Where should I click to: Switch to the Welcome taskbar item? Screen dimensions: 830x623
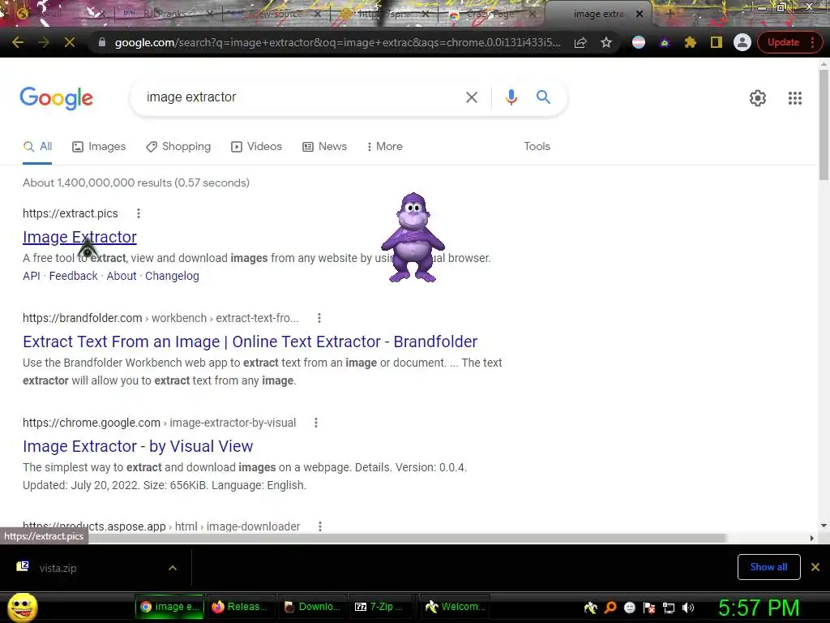(x=456, y=607)
